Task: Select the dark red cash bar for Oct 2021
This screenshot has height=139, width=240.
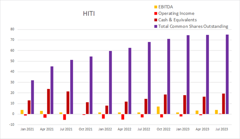Action: coord(87,108)
